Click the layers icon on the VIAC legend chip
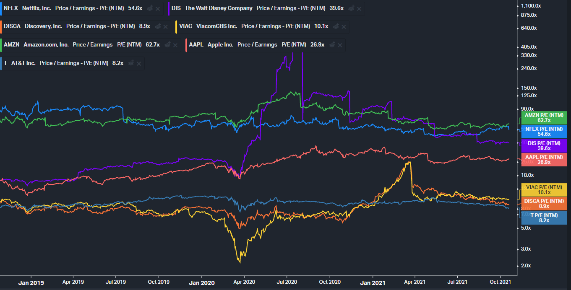The width and height of the screenshot is (571, 290). coord(336,26)
